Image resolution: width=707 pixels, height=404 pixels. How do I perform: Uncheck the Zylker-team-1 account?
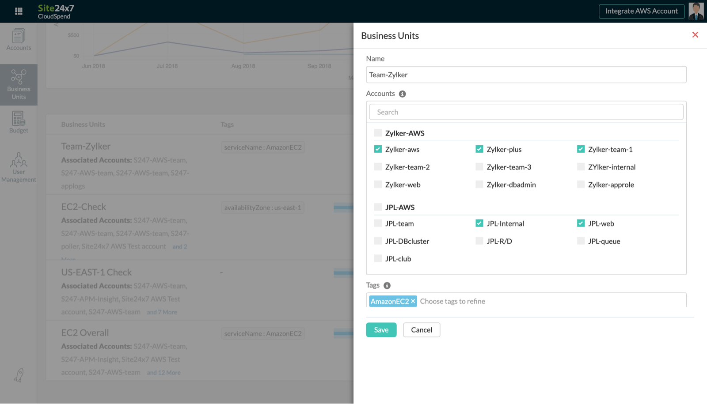coord(581,149)
